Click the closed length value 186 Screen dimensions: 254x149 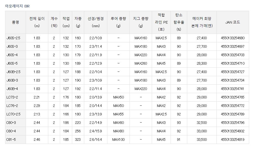point(66,123)
